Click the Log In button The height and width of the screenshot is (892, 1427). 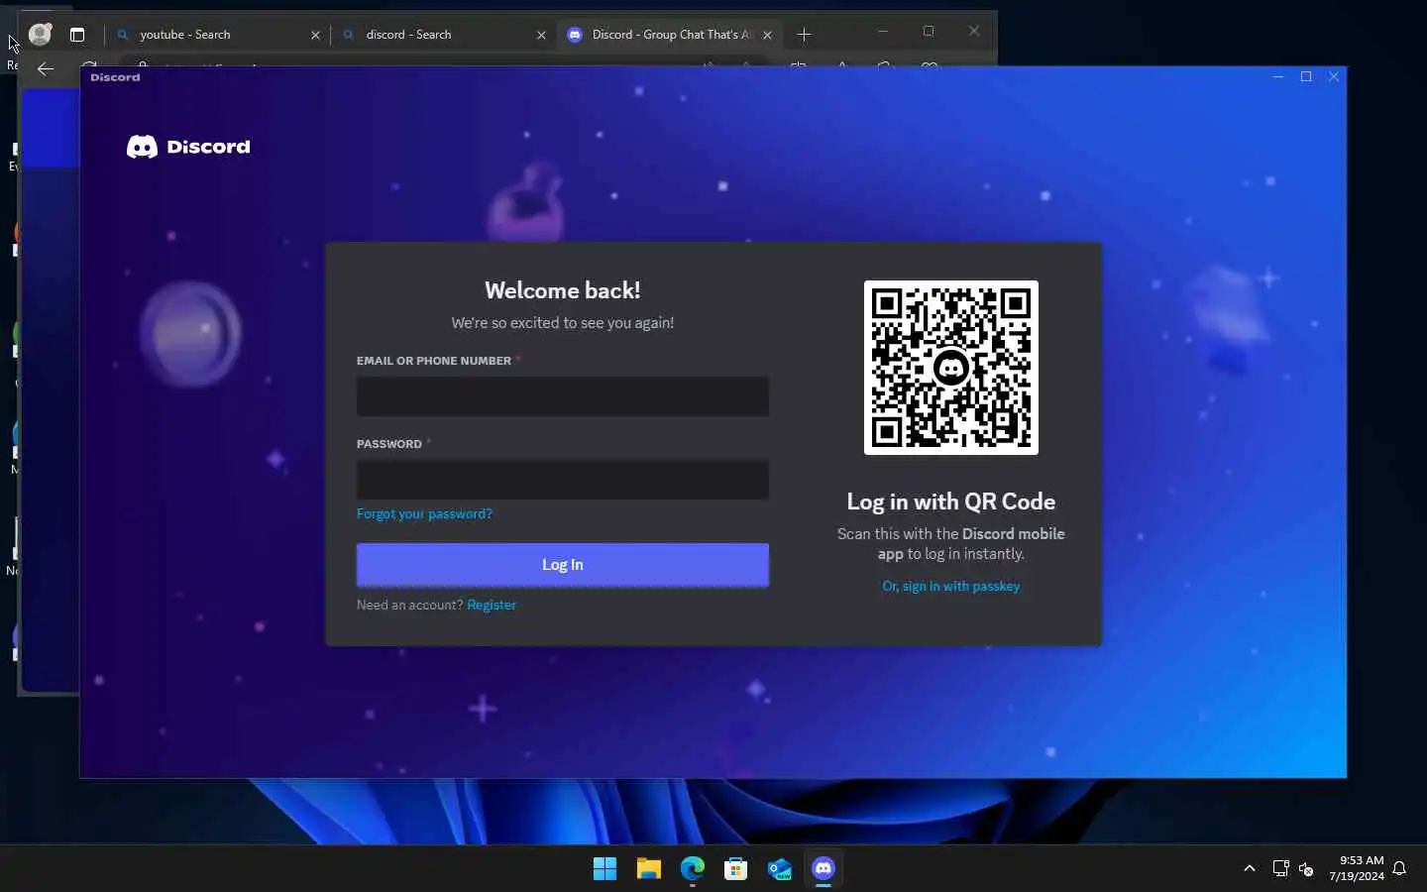pyautogui.click(x=562, y=565)
